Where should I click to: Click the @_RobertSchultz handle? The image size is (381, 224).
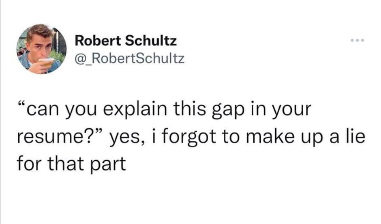[130, 59]
